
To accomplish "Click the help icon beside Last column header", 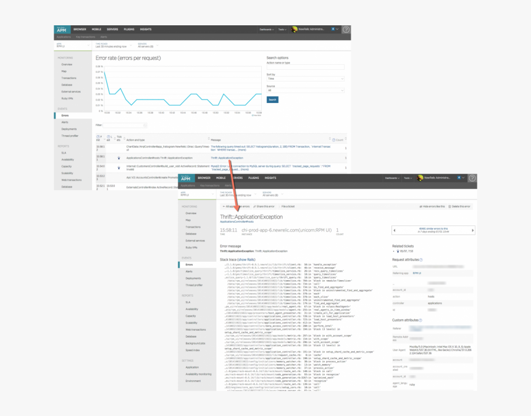I will click(x=108, y=137).
